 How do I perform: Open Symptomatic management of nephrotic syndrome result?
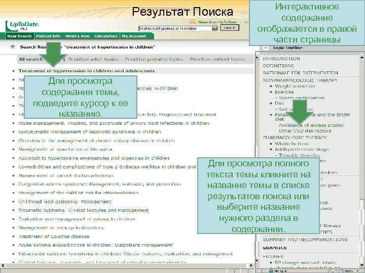tap(90, 132)
